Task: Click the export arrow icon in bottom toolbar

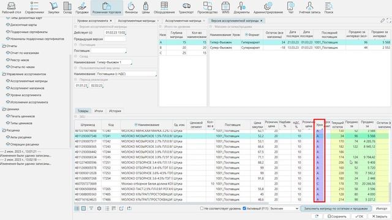Action: click(x=121, y=208)
